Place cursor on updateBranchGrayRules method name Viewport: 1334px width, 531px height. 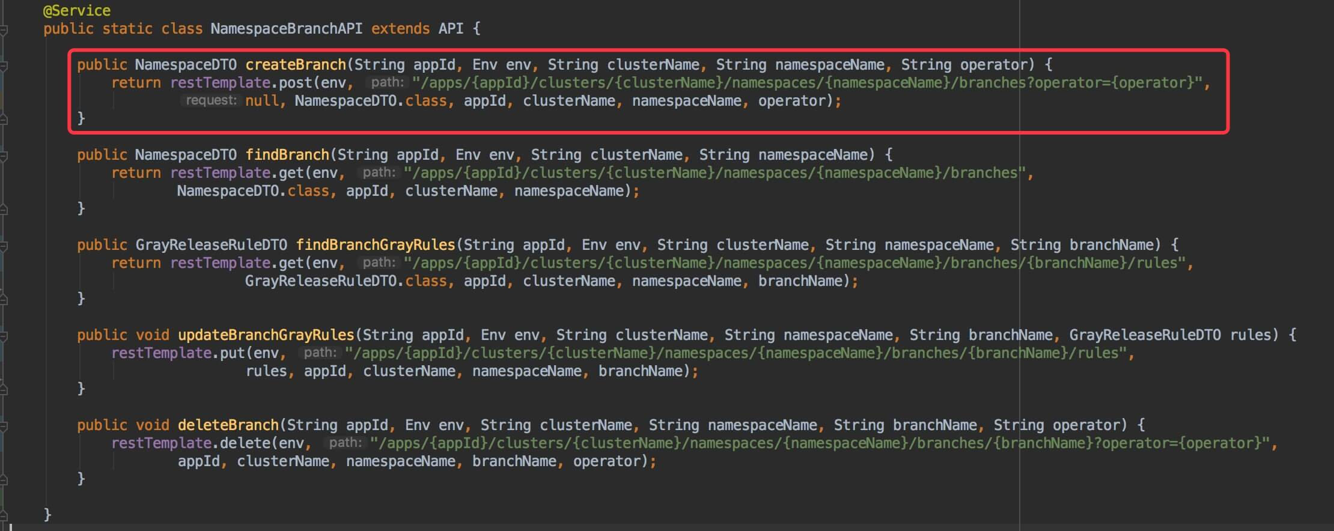(266, 335)
